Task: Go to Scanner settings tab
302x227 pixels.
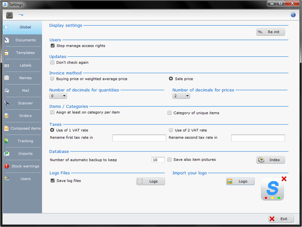Action: point(23,103)
